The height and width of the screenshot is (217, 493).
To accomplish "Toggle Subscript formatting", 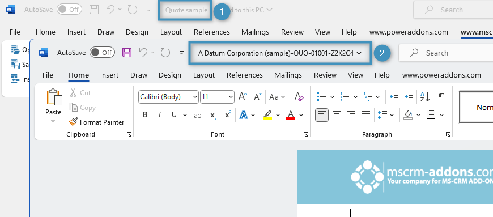I will tap(214, 116).
